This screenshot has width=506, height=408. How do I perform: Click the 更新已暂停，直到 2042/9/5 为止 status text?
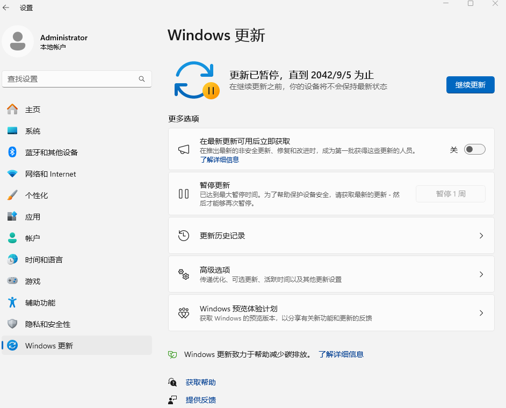(301, 75)
